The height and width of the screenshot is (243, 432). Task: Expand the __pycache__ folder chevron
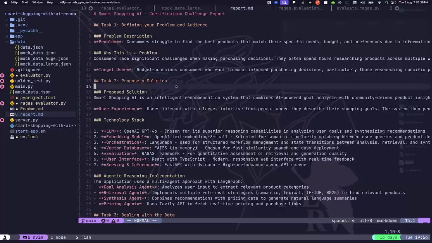tap(7, 31)
